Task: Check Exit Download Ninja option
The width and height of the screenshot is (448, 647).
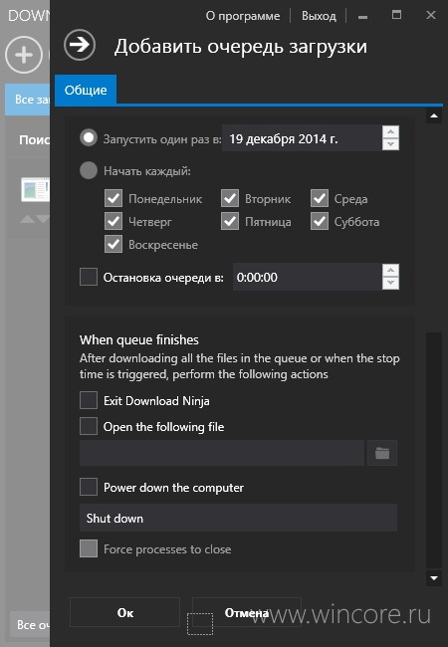Action: click(89, 400)
